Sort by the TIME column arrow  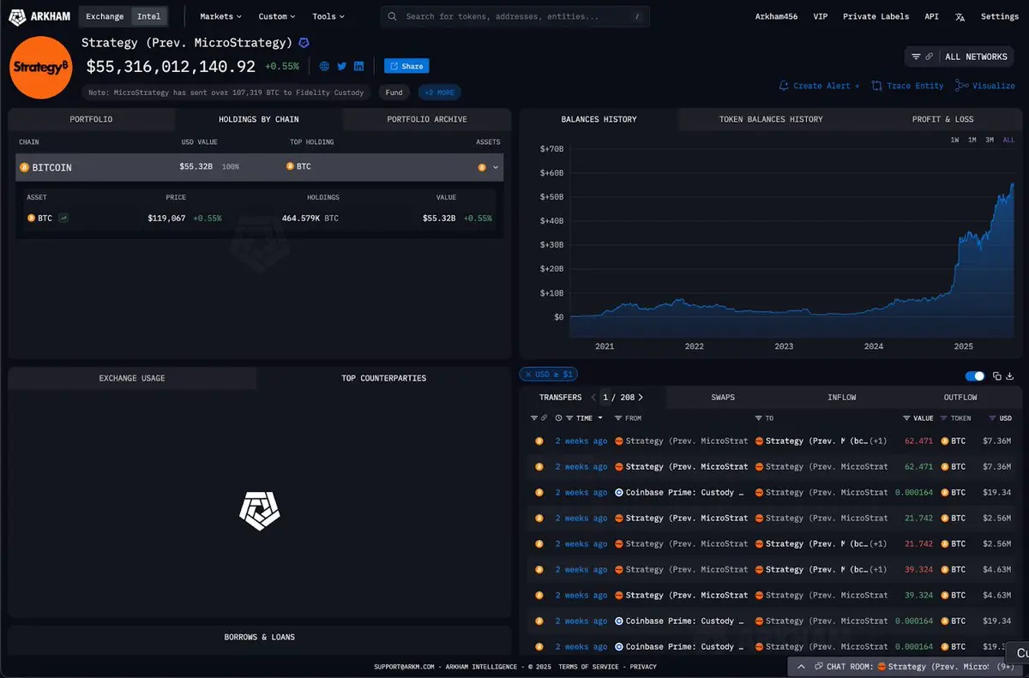click(x=600, y=418)
